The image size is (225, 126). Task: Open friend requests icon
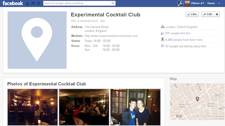pos(27,3)
